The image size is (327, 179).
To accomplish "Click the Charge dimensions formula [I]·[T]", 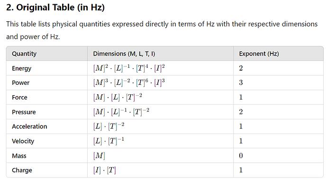I will pyautogui.click(x=104, y=170).
